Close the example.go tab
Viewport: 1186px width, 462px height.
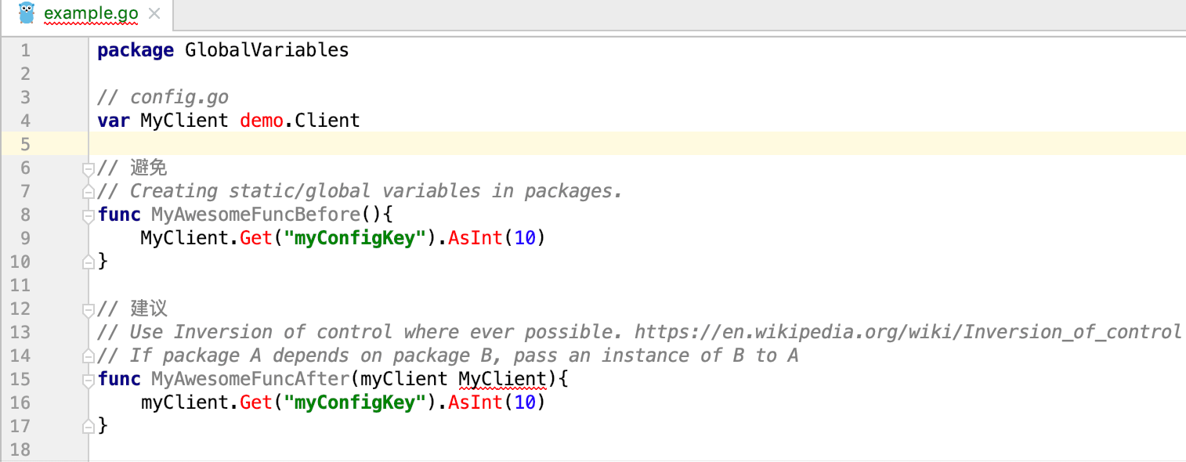coord(154,13)
